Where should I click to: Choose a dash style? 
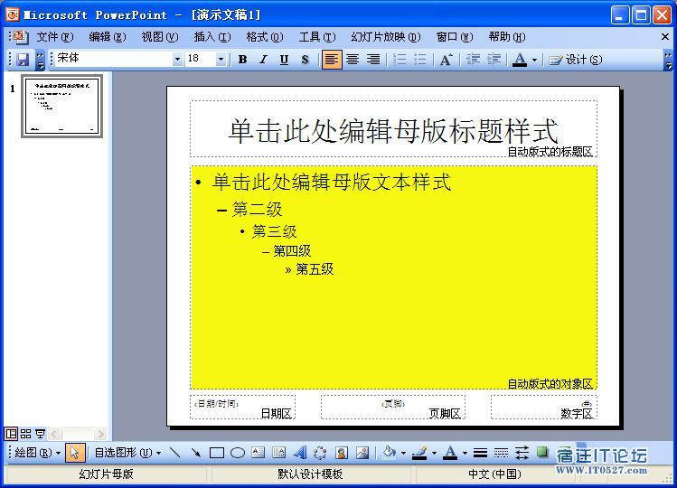[501, 453]
